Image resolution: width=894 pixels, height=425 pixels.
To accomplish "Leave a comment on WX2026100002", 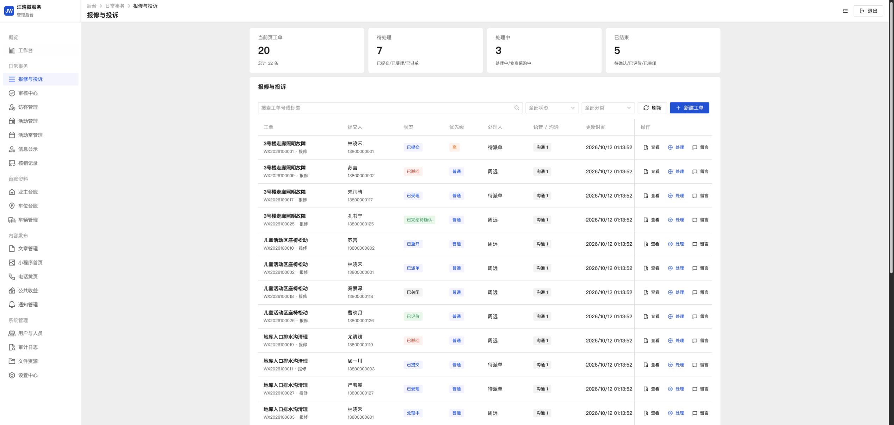I will coord(700,268).
